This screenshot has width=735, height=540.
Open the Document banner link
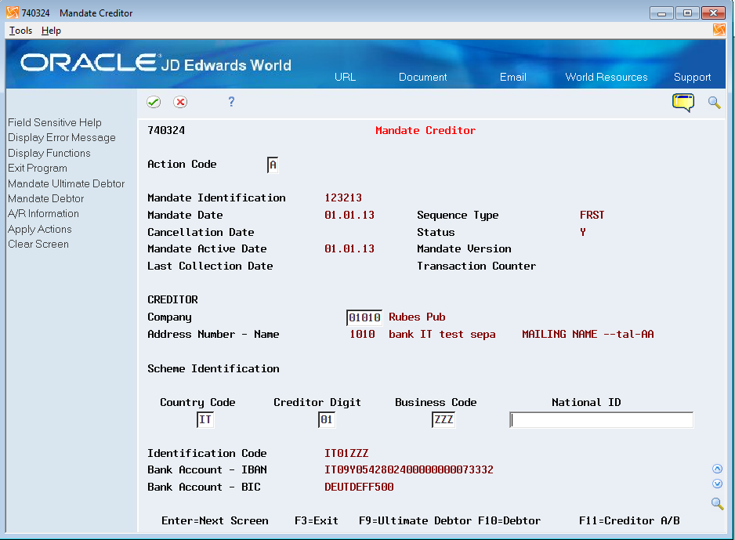[423, 77]
